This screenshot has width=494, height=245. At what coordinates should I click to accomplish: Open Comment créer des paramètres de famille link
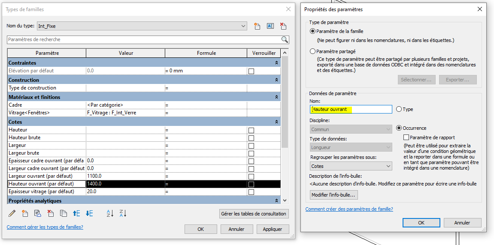click(x=349, y=209)
